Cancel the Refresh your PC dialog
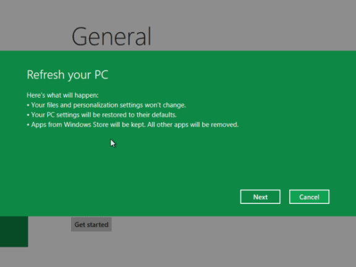This screenshot has width=356, height=267. tap(309, 197)
